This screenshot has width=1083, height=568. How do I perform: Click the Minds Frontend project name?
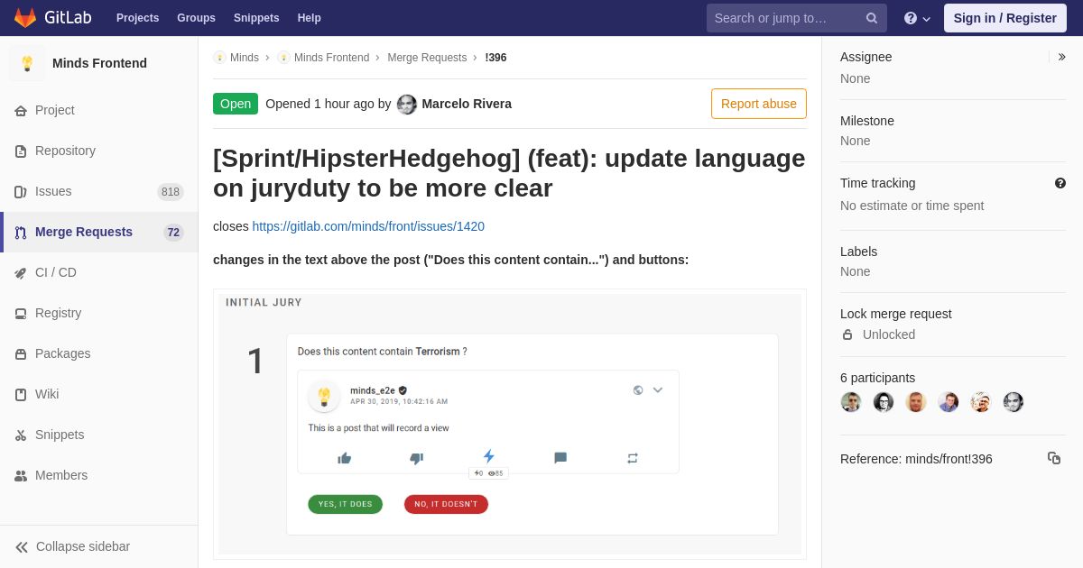pos(99,63)
